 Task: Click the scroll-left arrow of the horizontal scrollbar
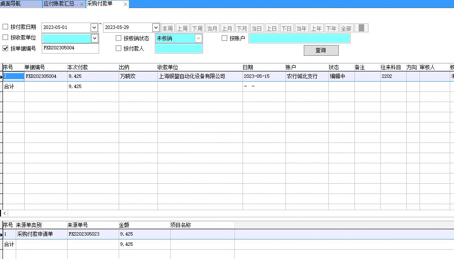[5, 213]
